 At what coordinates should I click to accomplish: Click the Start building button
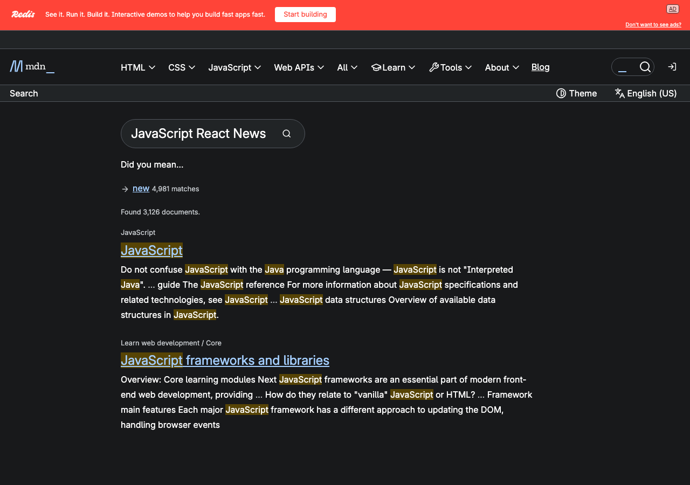(x=305, y=15)
